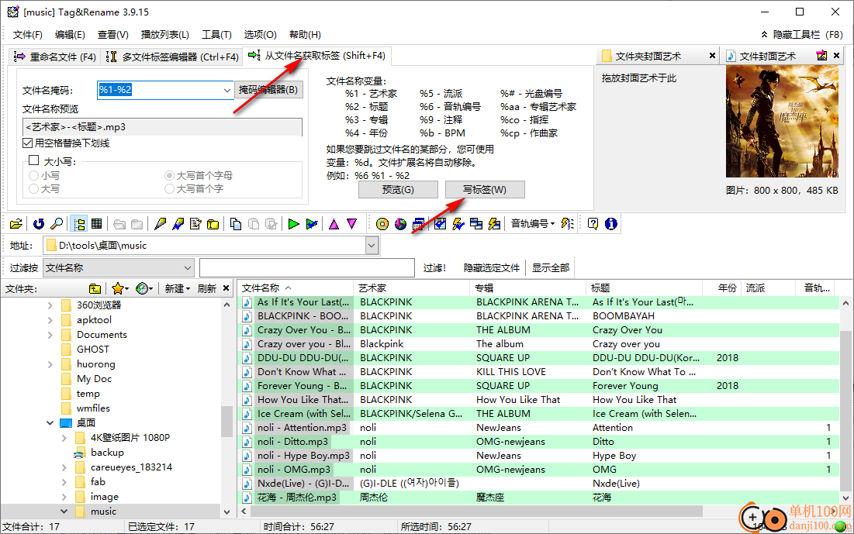Screen dimensions: 854x534
Task: Open the 文件(F) menu
Action: point(28,35)
